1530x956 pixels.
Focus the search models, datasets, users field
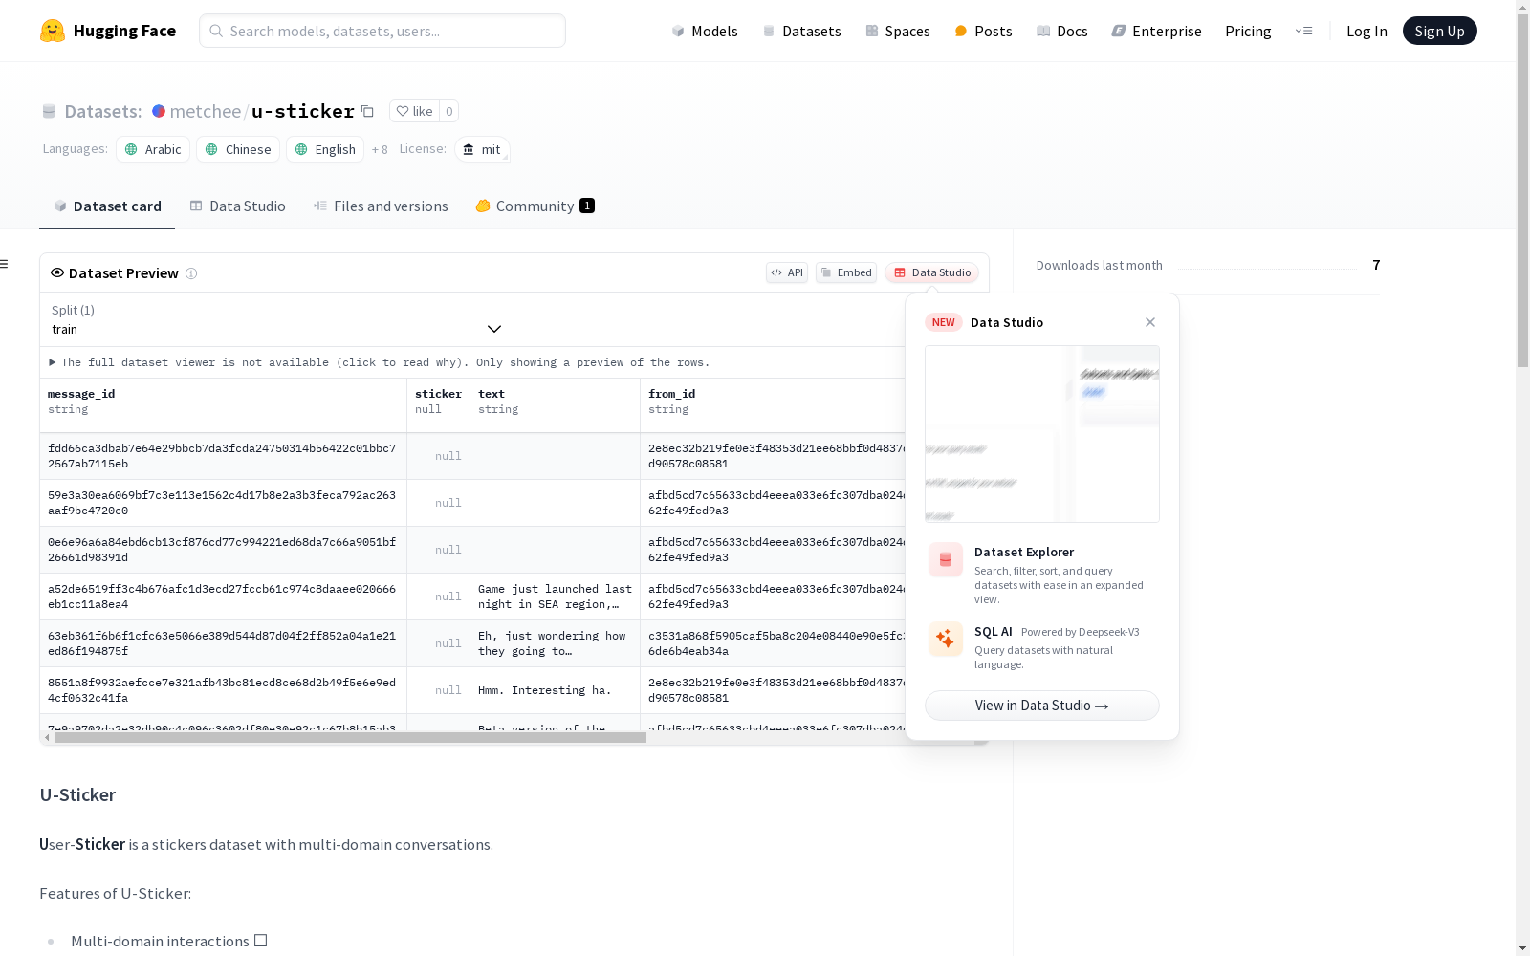pos(382,31)
